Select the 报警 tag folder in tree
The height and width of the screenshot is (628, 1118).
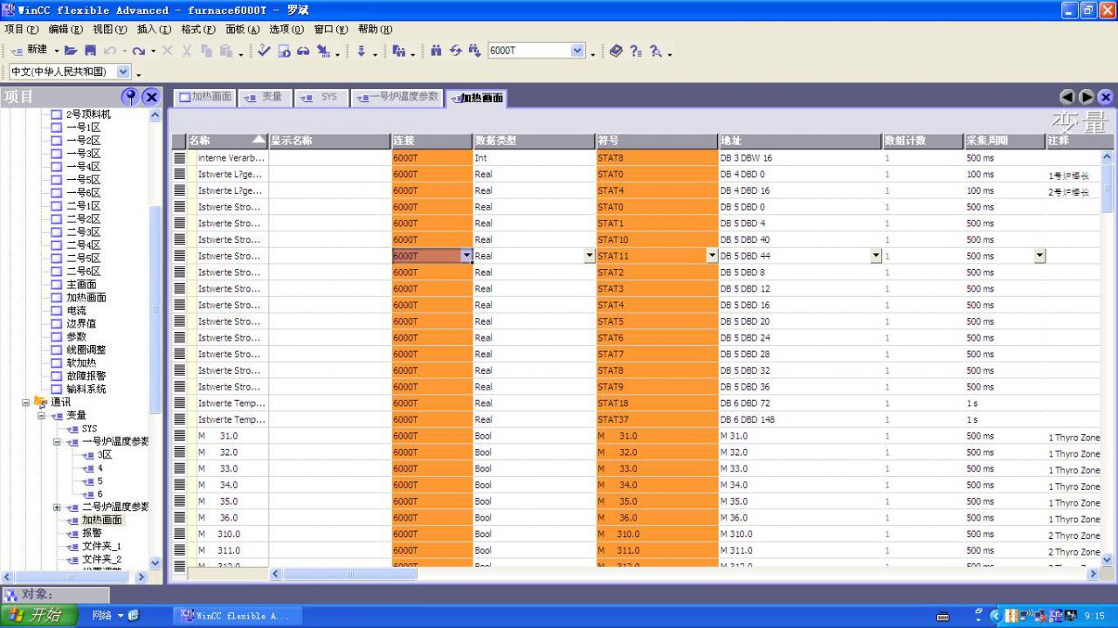tap(92, 533)
